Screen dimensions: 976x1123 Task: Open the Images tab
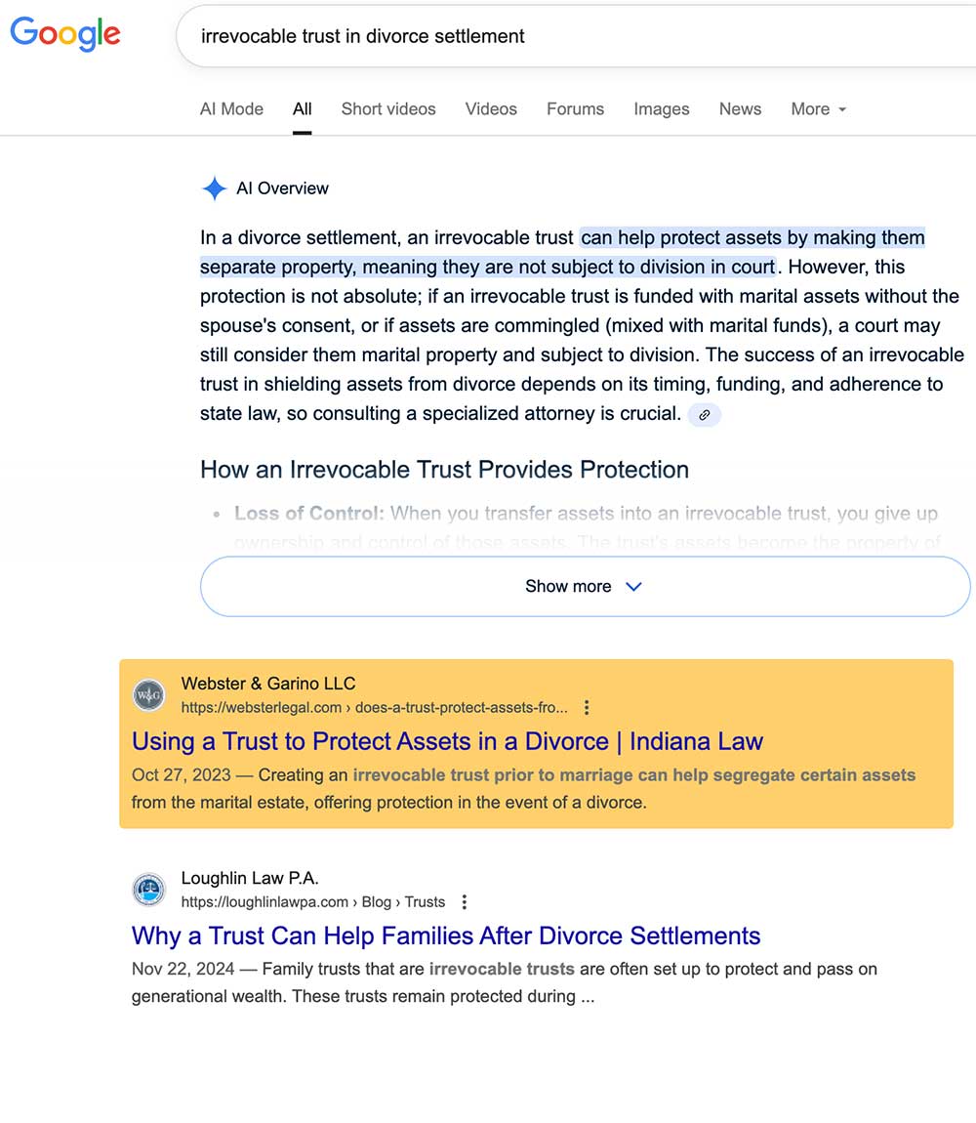(x=662, y=109)
